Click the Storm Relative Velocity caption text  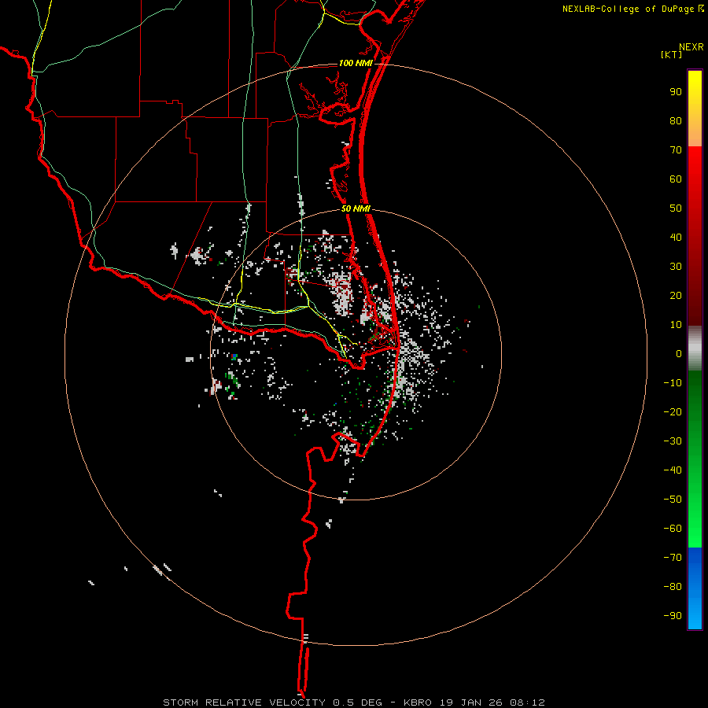(x=353, y=702)
